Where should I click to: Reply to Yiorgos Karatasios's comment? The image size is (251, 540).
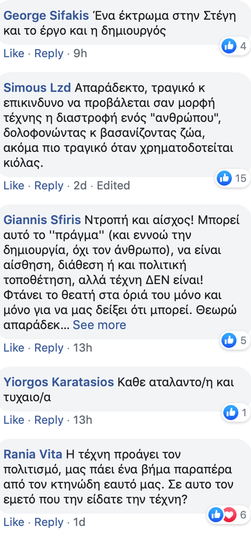pyautogui.click(x=49, y=420)
